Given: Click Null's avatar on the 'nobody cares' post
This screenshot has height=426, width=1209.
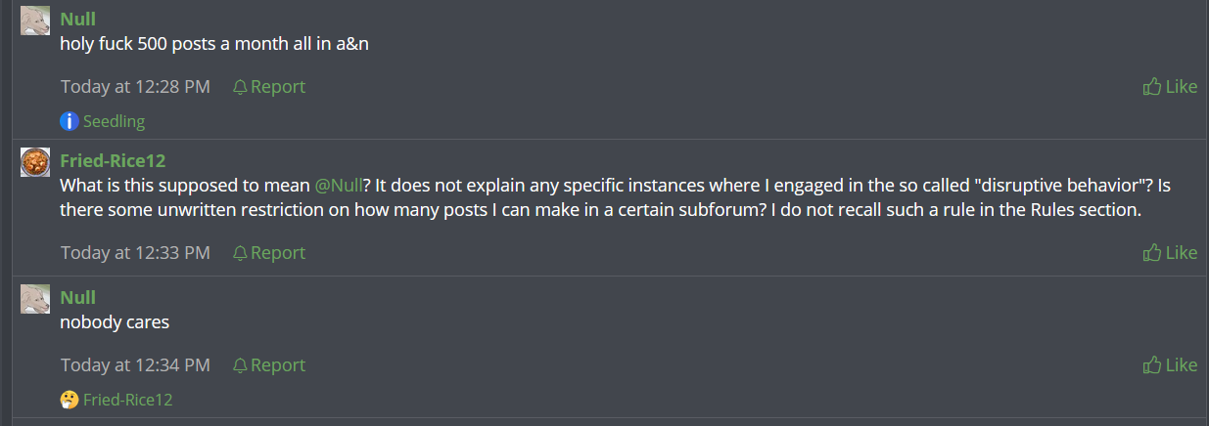Looking at the screenshot, I should click(x=35, y=299).
